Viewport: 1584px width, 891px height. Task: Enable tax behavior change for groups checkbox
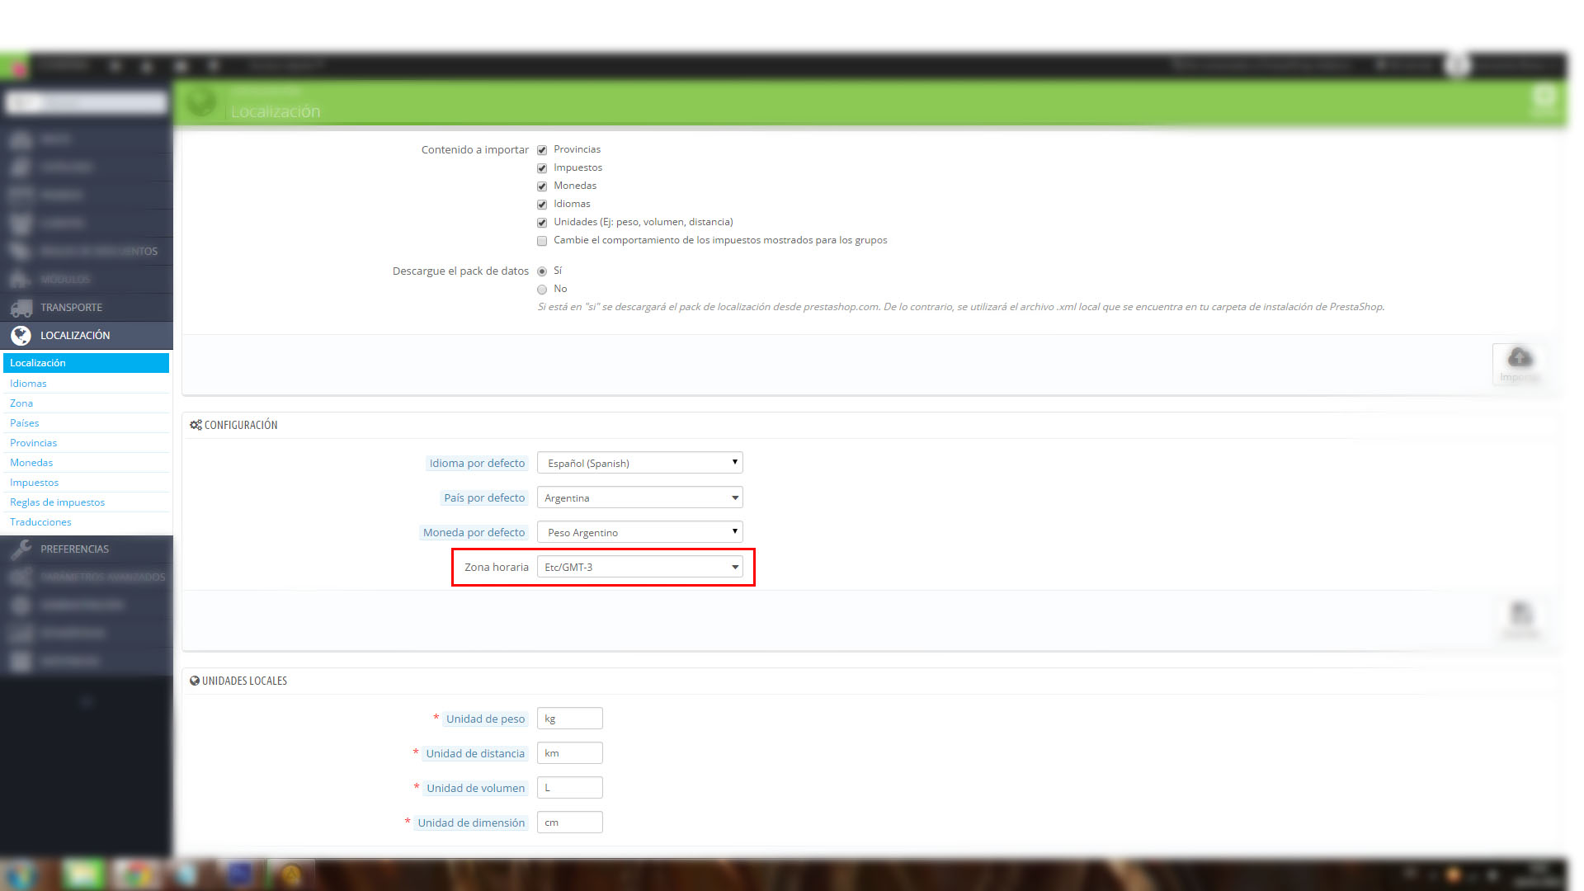pyautogui.click(x=542, y=241)
